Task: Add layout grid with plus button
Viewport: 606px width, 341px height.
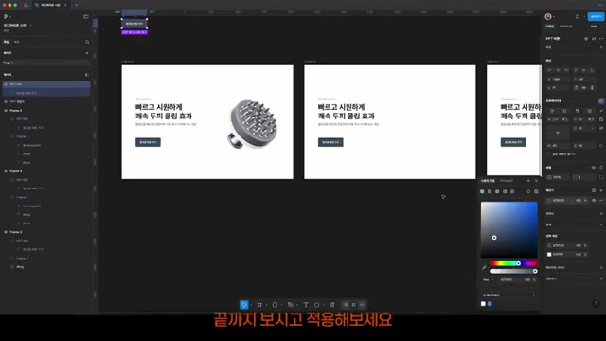Action: 601,267
